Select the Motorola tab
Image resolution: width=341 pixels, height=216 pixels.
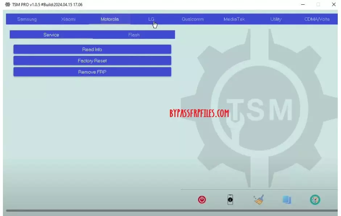coord(110,19)
